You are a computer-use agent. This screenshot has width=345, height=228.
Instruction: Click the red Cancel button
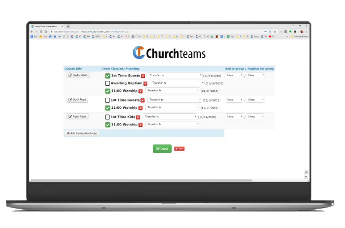coord(179,149)
